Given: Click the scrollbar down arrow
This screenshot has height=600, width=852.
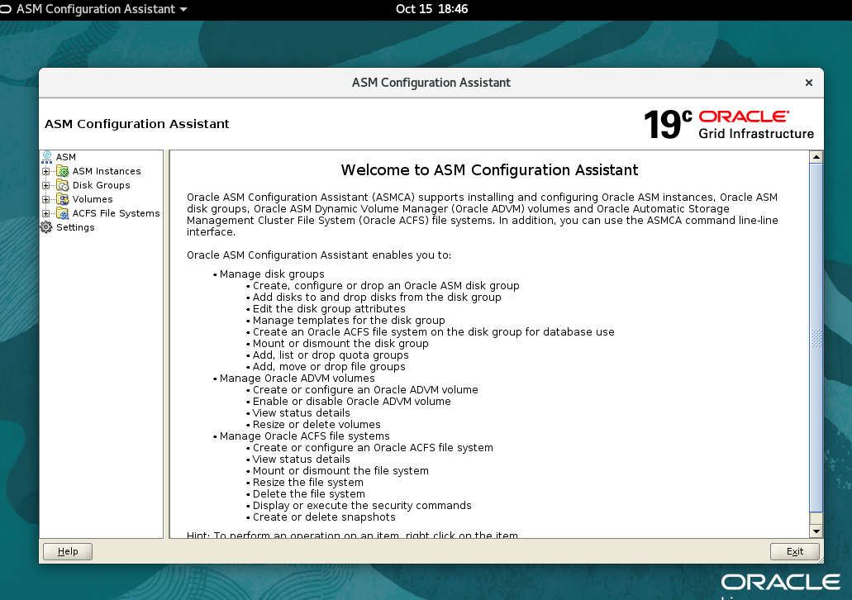Looking at the screenshot, I should coord(816,531).
